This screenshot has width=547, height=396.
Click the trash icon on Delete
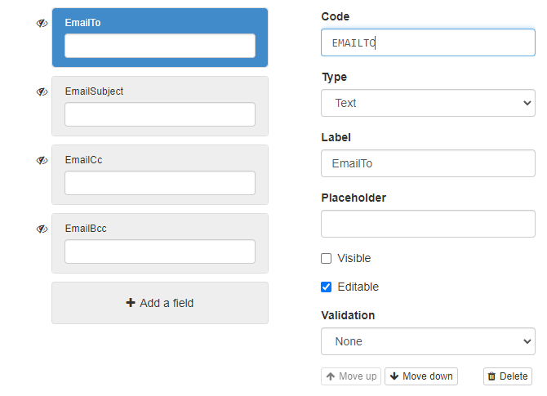click(491, 376)
